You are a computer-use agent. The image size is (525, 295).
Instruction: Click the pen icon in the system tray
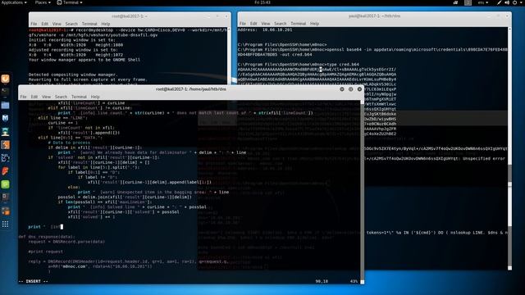[500, 2]
